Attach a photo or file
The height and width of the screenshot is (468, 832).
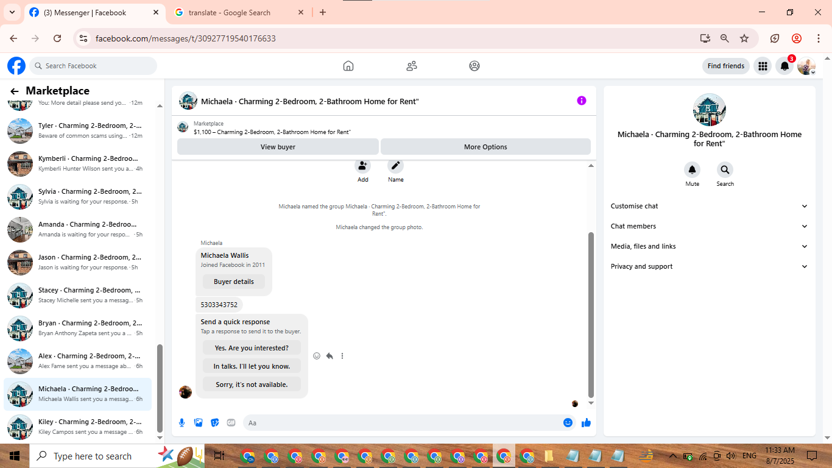199,422
